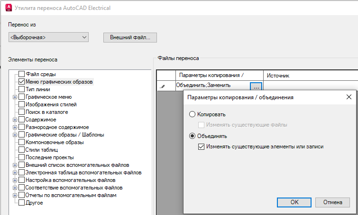Click the Отмена button
Screen dimensions: 358x215
pyautogui.click(x=332, y=202)
